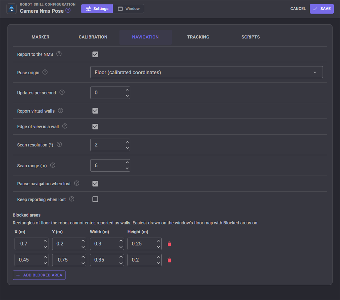Open help icon for Pause navigation when lost
The width and height of the screenshot is (340, 300).
[77, 183]
